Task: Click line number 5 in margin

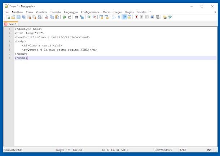Action: [9, 46]
